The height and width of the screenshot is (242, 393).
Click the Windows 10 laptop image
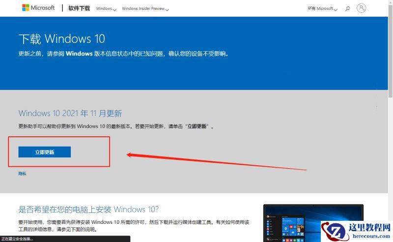pyautogui.click(x=313, y=223)
